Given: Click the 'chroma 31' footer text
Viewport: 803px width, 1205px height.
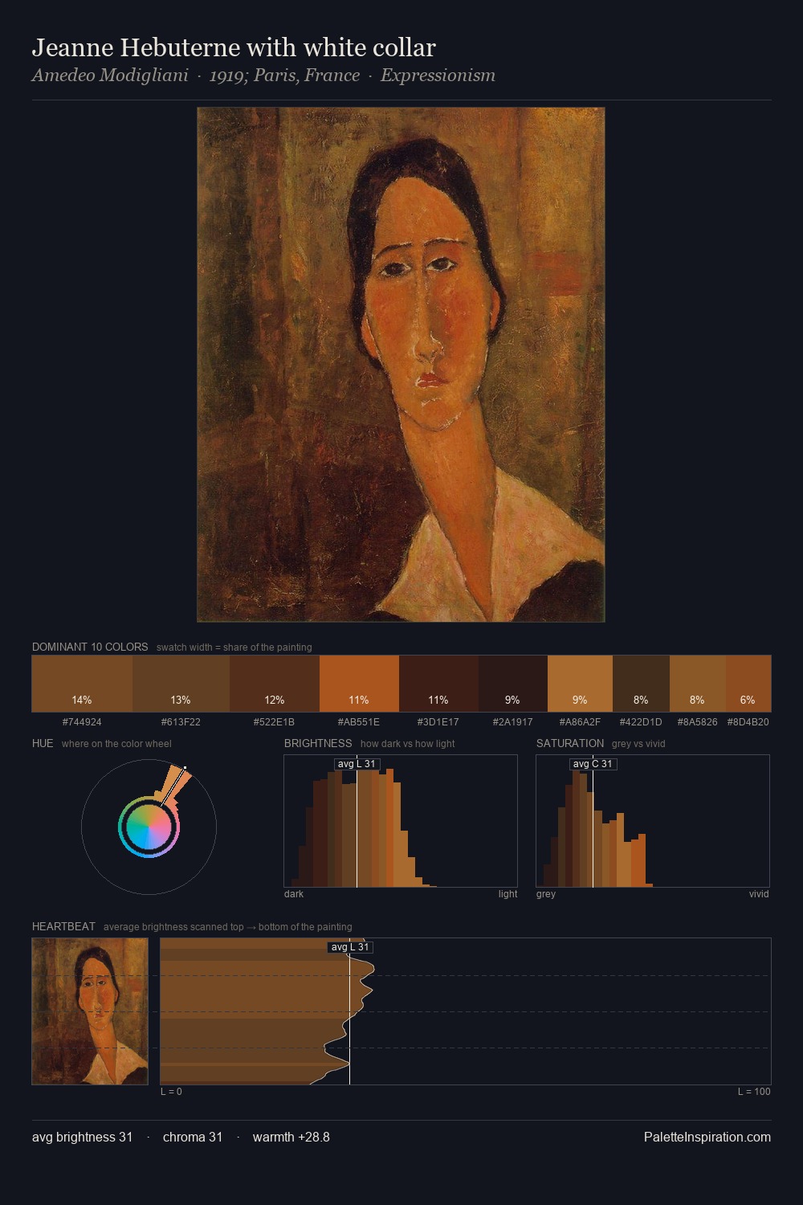Looking at the screenshot, I should click(x=193, y=1137).
